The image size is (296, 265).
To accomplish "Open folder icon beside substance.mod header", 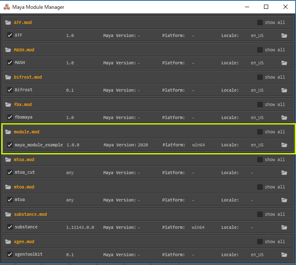I will click(x=8, y=215).
